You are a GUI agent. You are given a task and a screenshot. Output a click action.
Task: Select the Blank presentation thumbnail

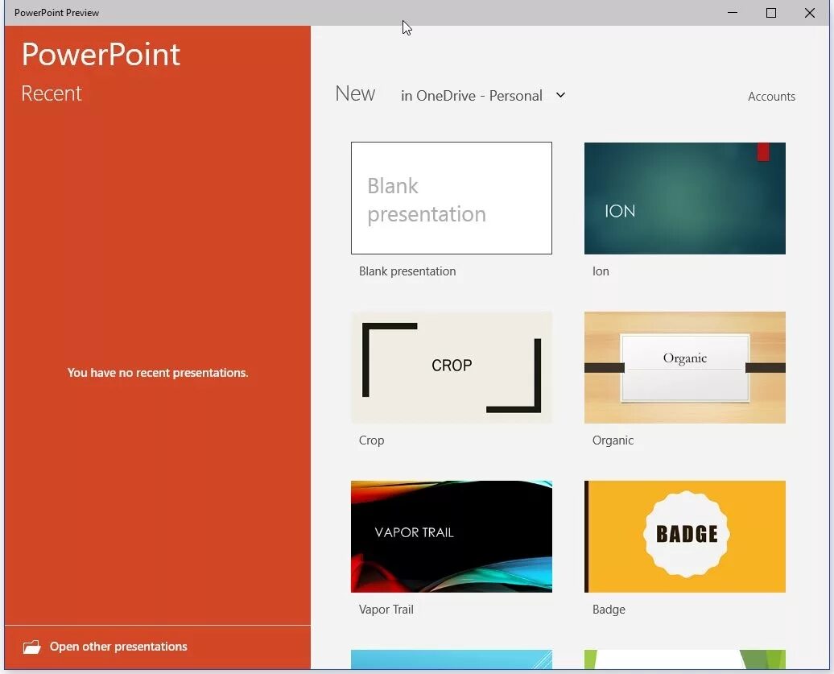point(452,198)
